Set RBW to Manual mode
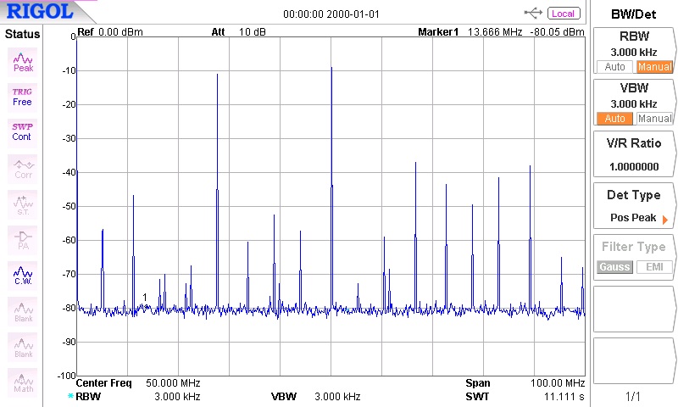Viewport: 678px width, 407px height. pyautogui.click(x=654, y=67)
